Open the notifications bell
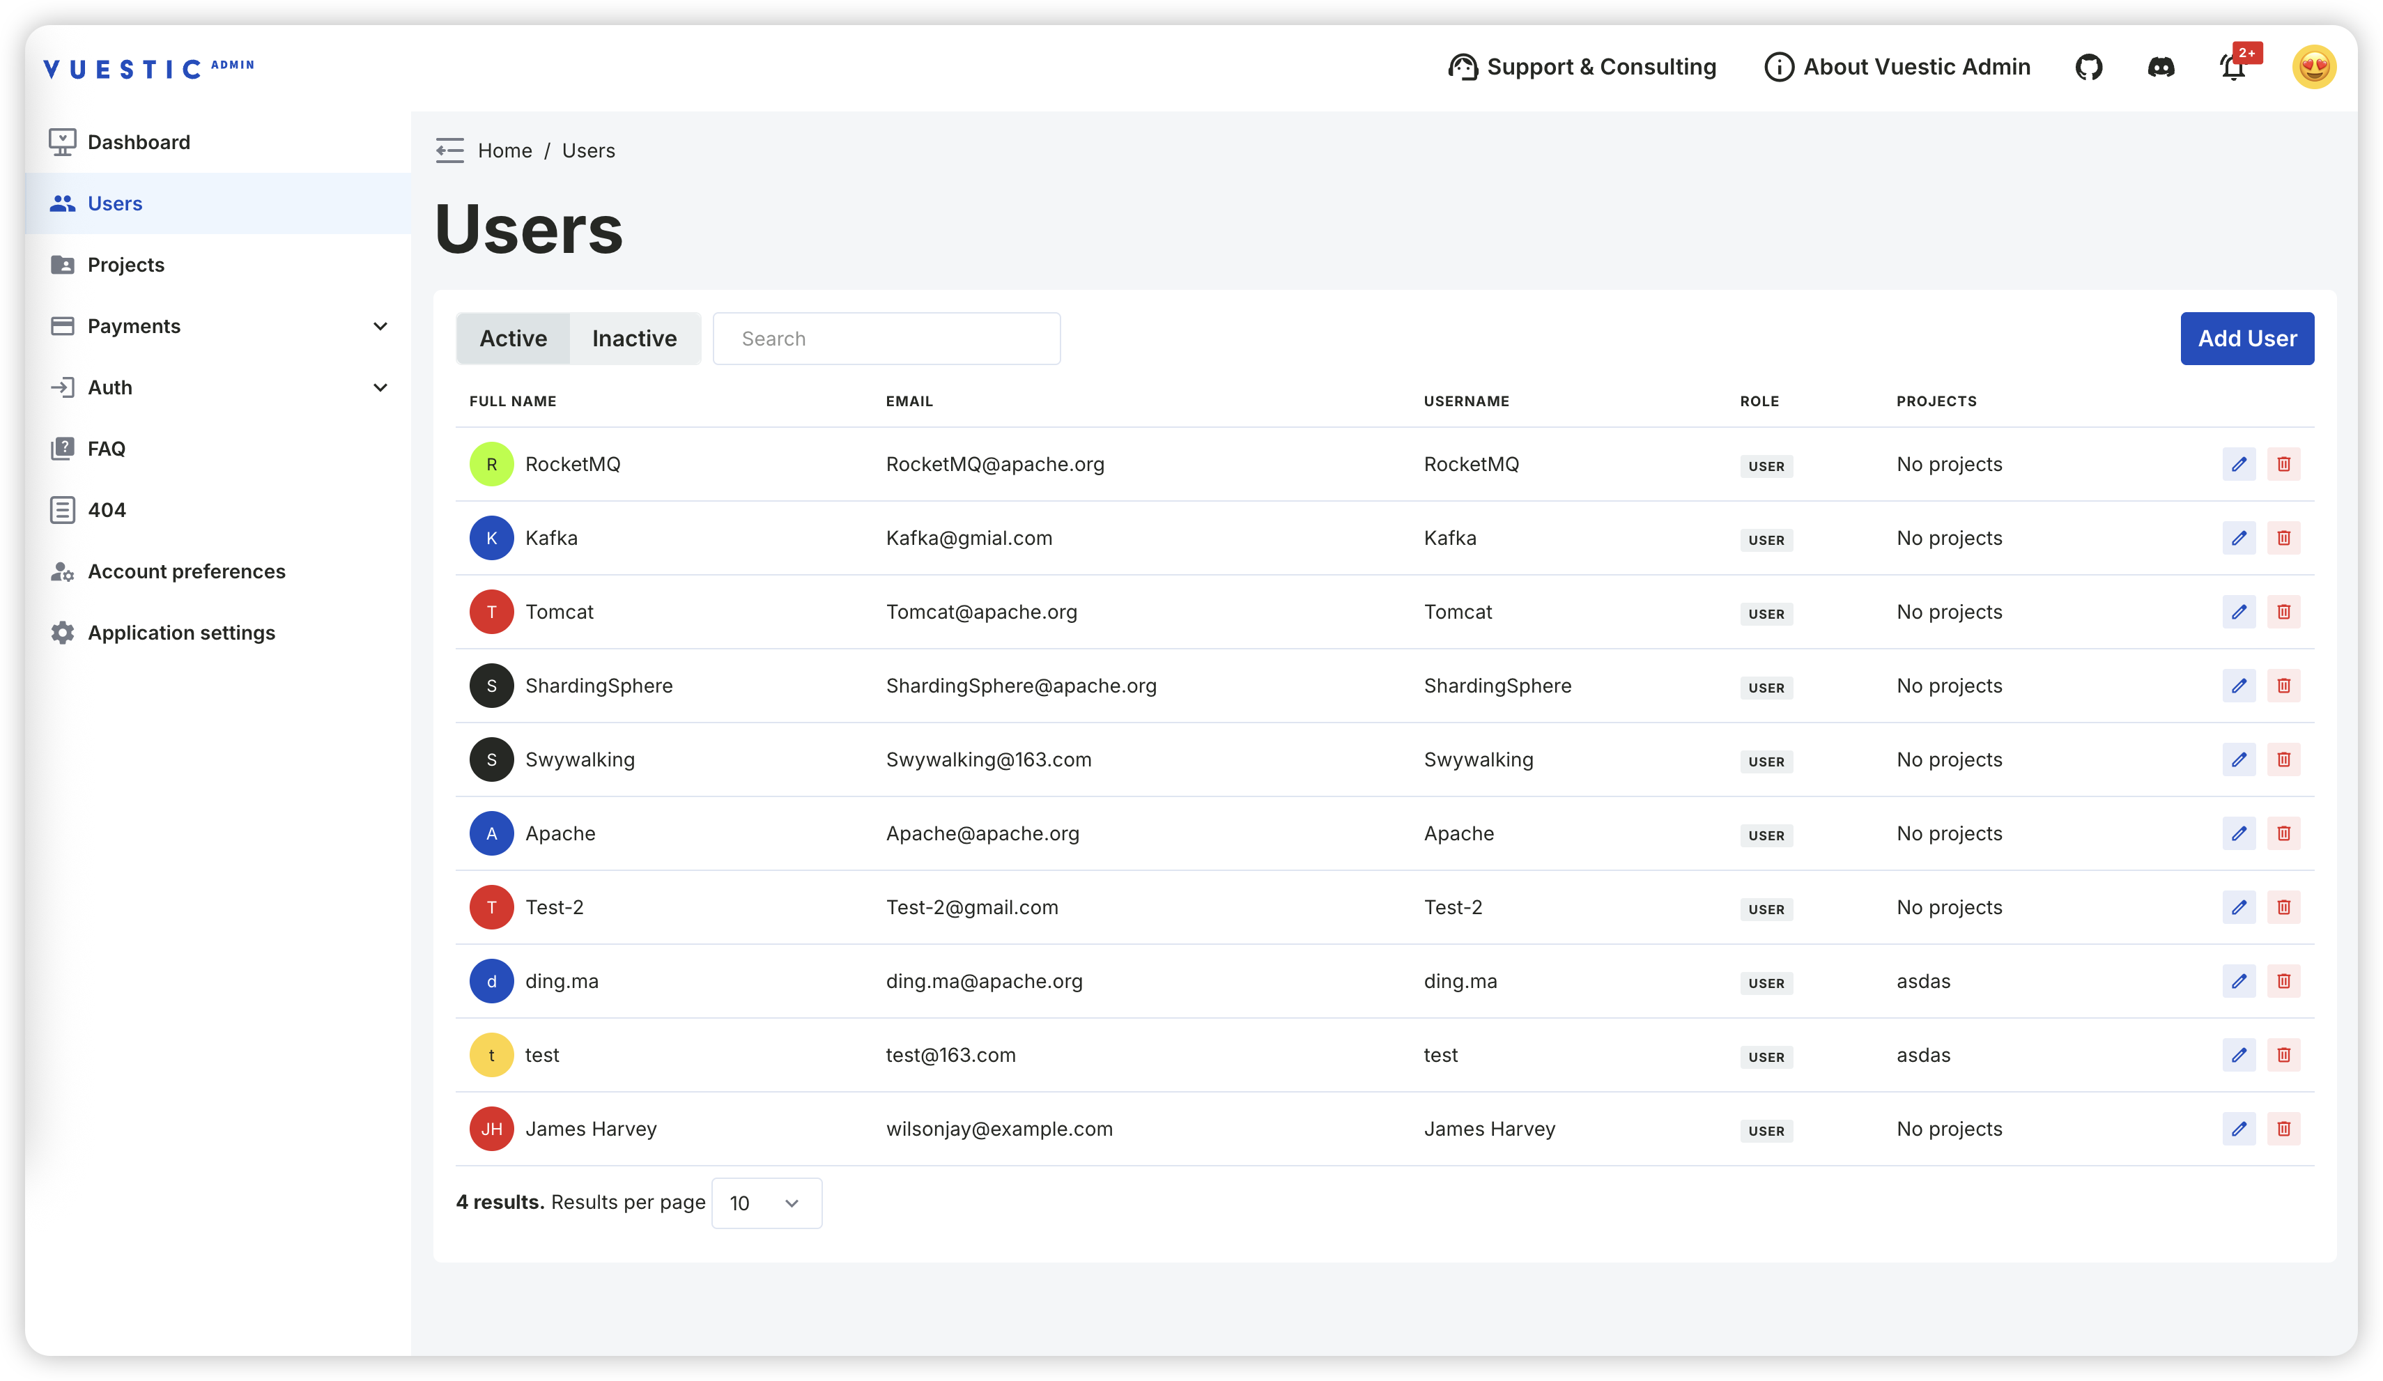The width and height of the screenshot is (2383, 1381). click(2232, 67)
